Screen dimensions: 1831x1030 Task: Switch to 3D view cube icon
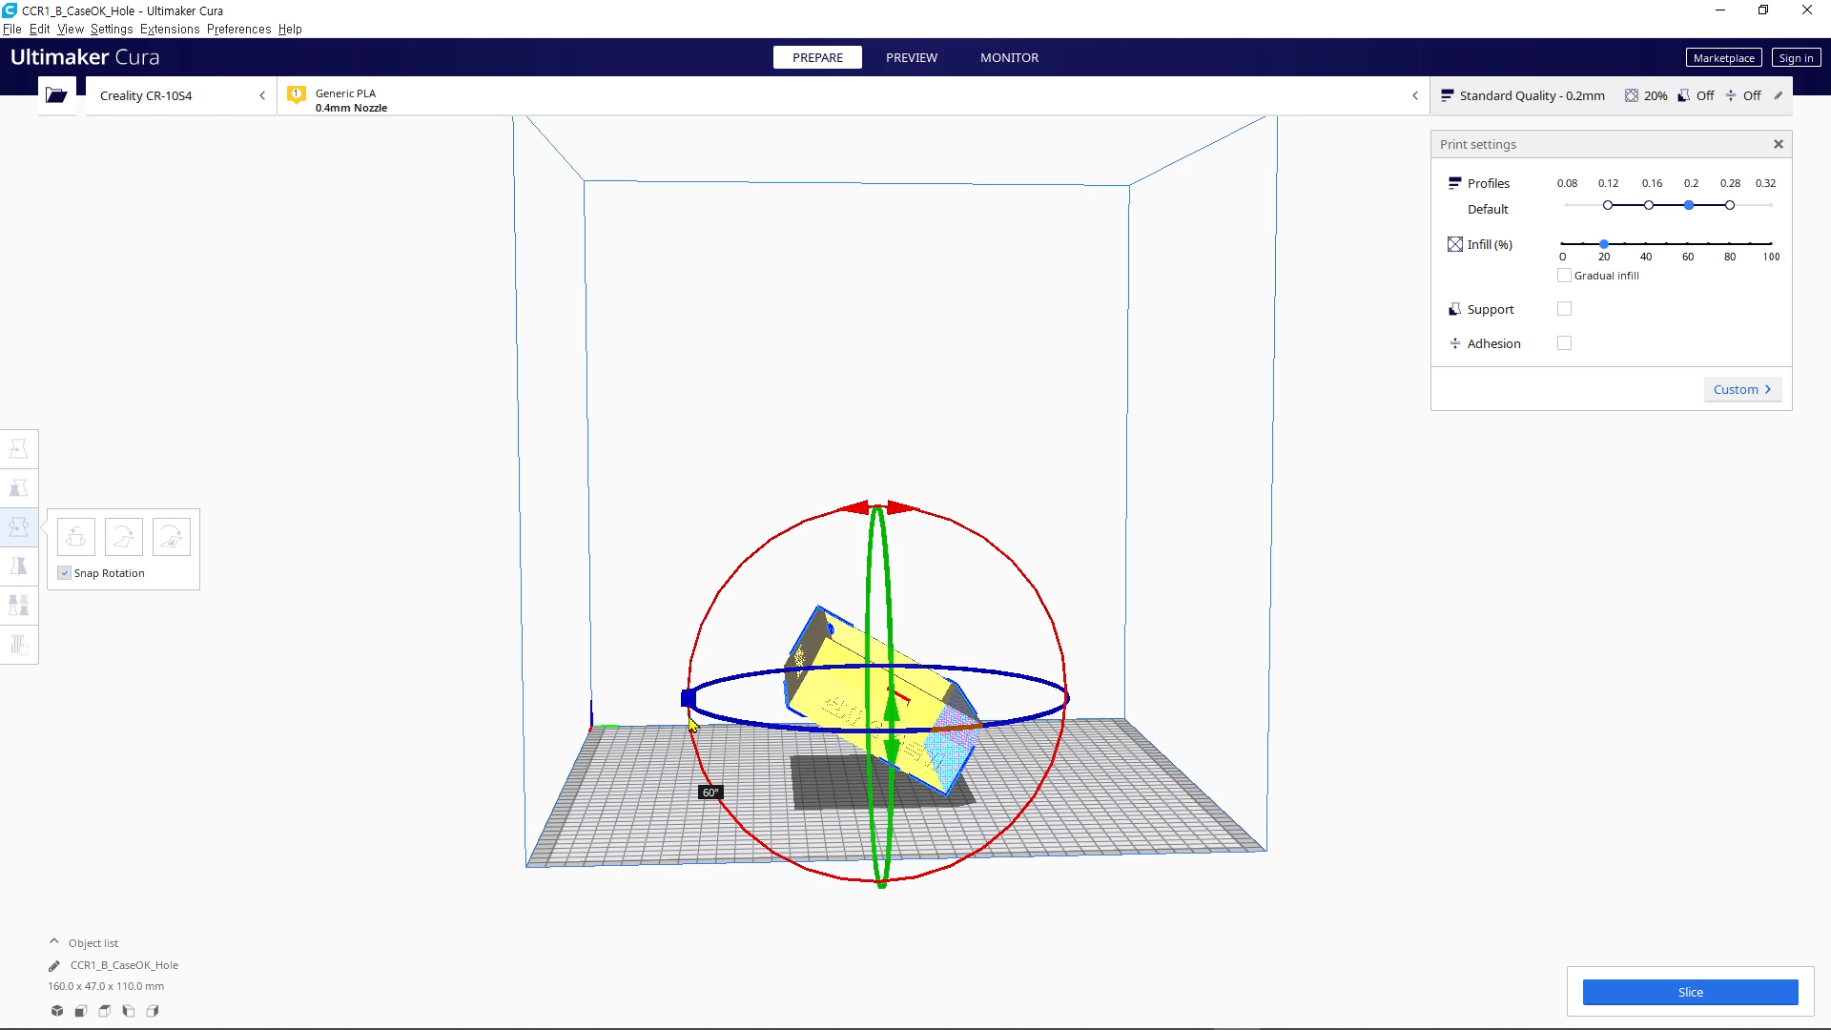point(57,1011)
